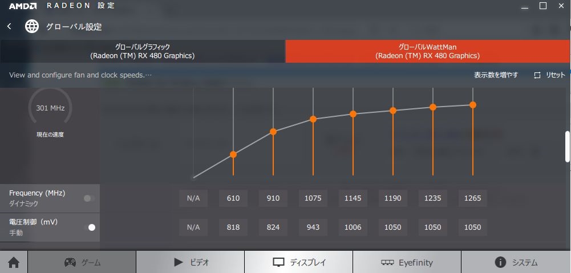571x273 pixels.
Task: Click the reset icon next to リセット
Action: [537, 75]
